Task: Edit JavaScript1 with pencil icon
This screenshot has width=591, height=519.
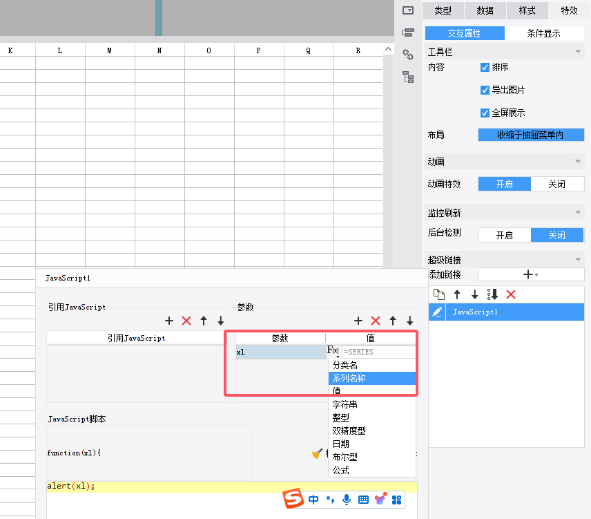Action: click(x=437, y=312)
